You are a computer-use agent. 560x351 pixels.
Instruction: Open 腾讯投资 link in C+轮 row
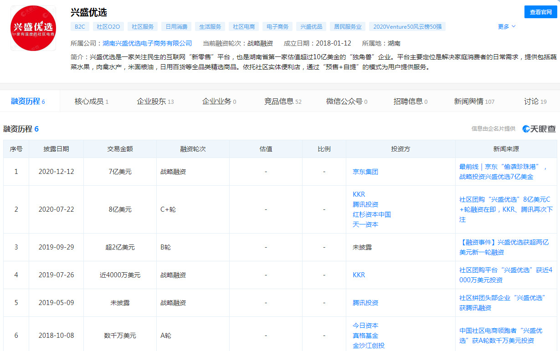365,204
